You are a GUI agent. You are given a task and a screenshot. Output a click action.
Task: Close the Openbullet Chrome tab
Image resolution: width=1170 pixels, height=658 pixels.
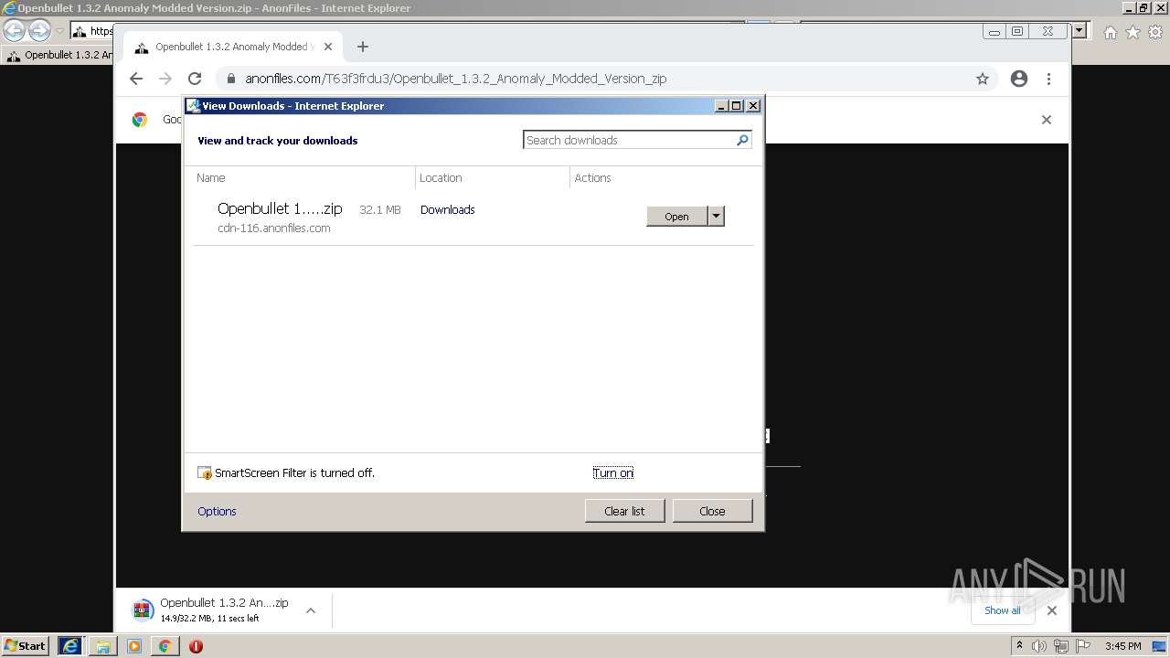click(x=328, y=47)
